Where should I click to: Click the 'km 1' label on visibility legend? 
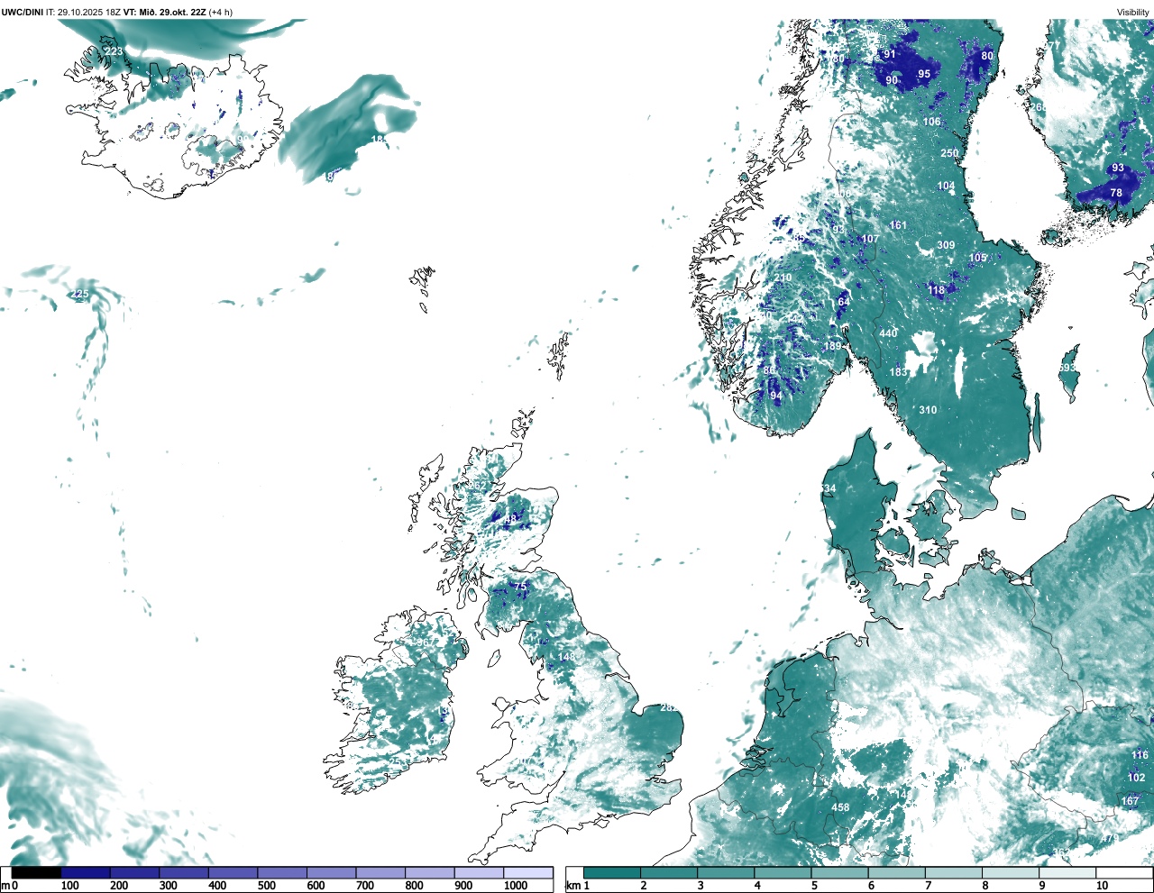[x=578, y=886]
